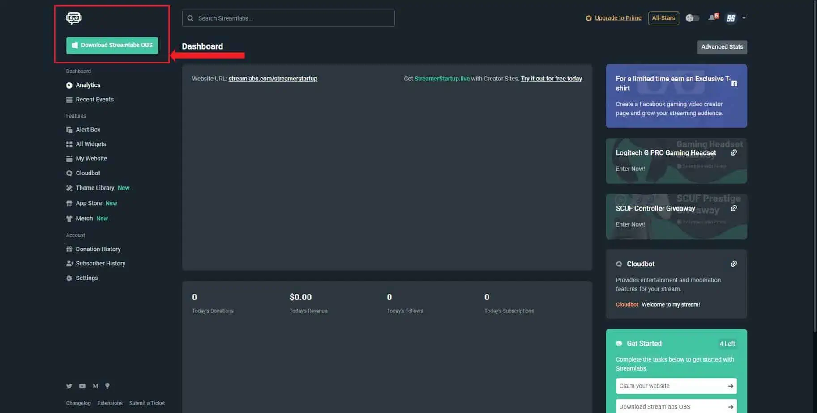The width and height of the screenshot is (817, 413).
Task: Open All Widgets in sidebar
Action: click(x=91, y=144)
